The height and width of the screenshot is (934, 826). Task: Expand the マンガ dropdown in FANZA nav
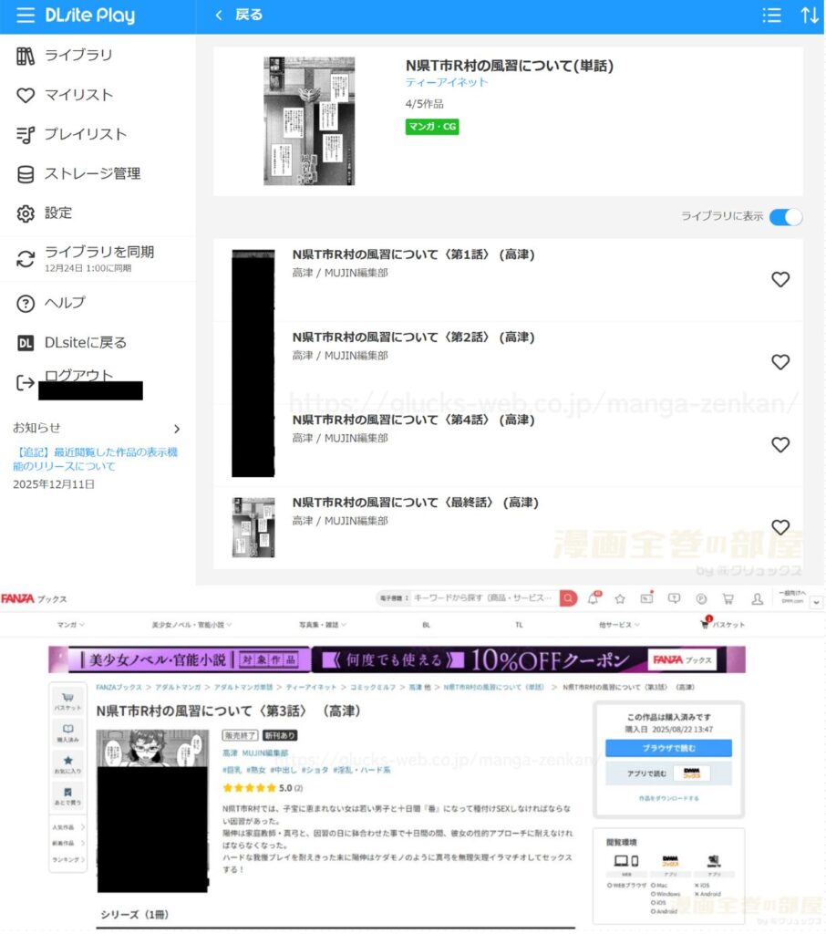click(x=69, y=625)
